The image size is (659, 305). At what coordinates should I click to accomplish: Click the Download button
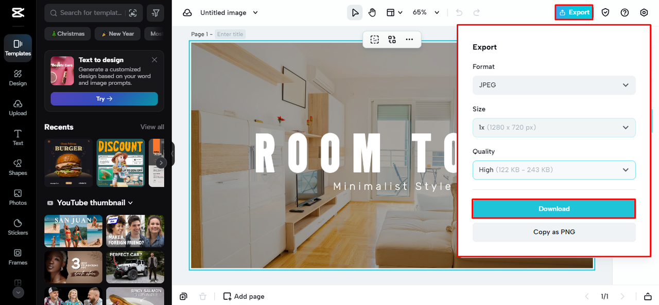click(554, 209)
